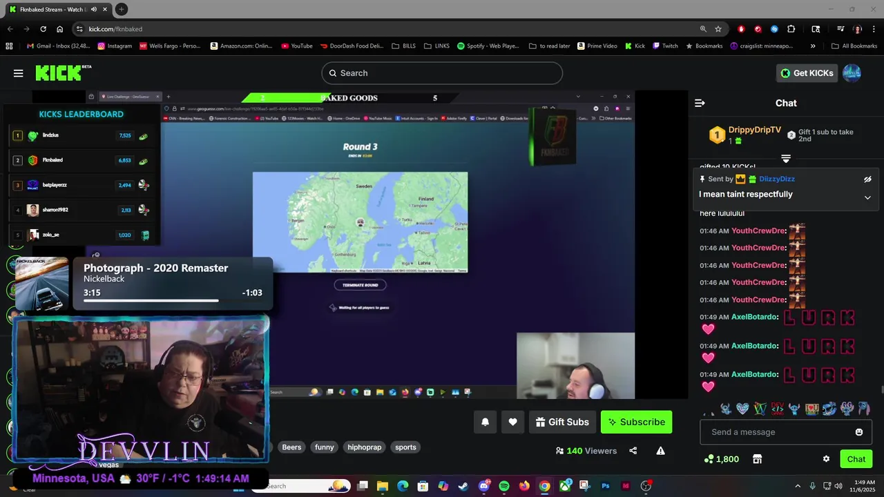The image size is (884, 497).
Task: Open Photoshop from Windows taskbar
Action: pyautogui.click(x=606, y=486)
